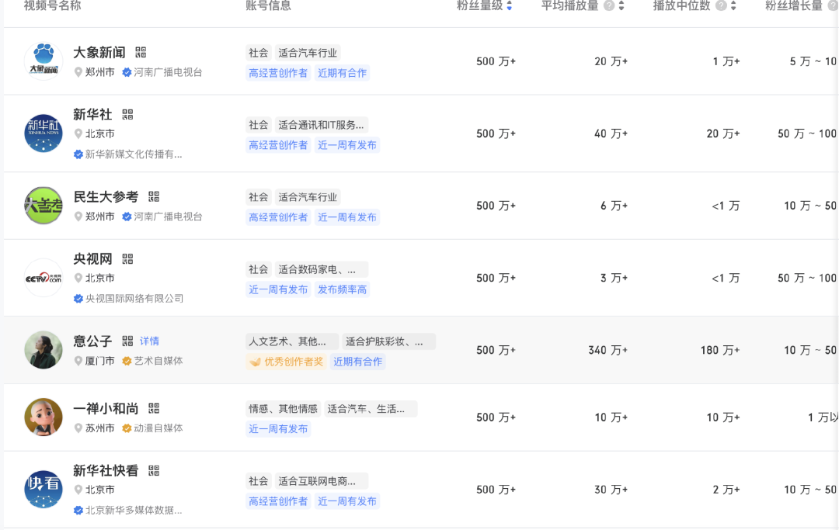Open 详情 link for 意公子
839x530 pixels.
[149, 341]
